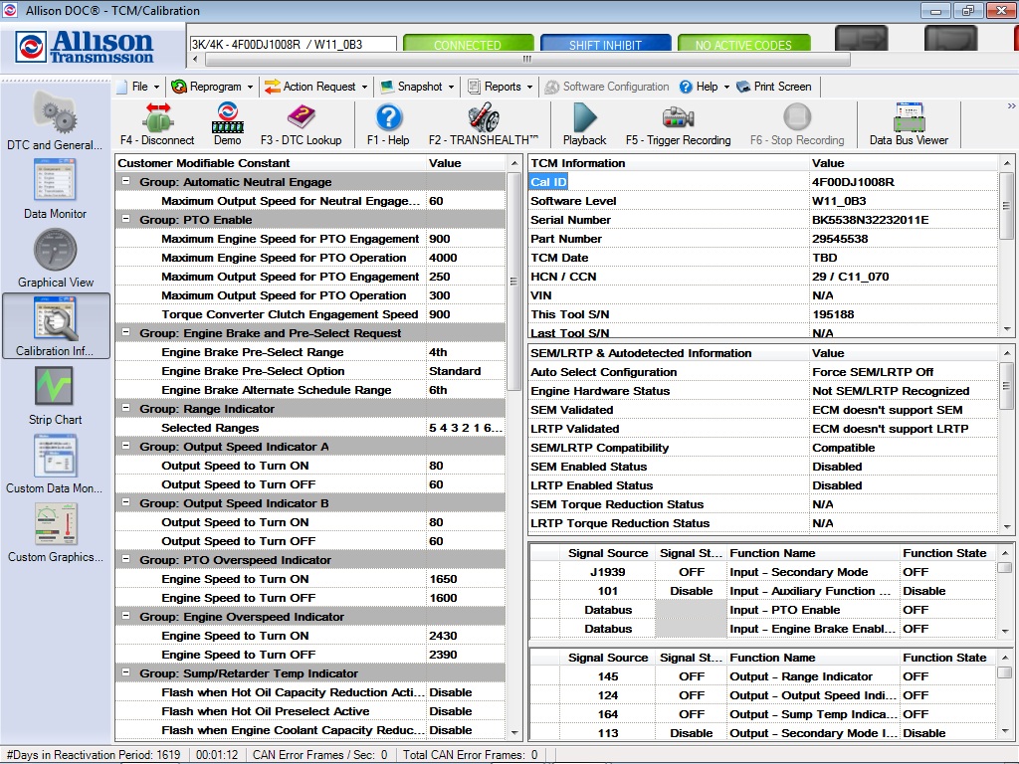Click the Demo mode icon
1019x764 pixels.
(x=227, y=124)
